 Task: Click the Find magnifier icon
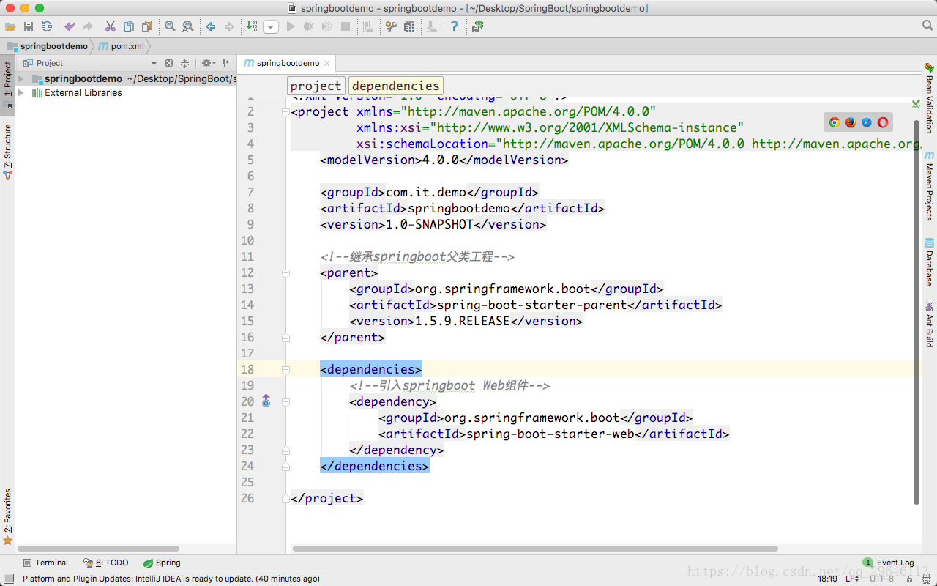(x=170, y=26)
